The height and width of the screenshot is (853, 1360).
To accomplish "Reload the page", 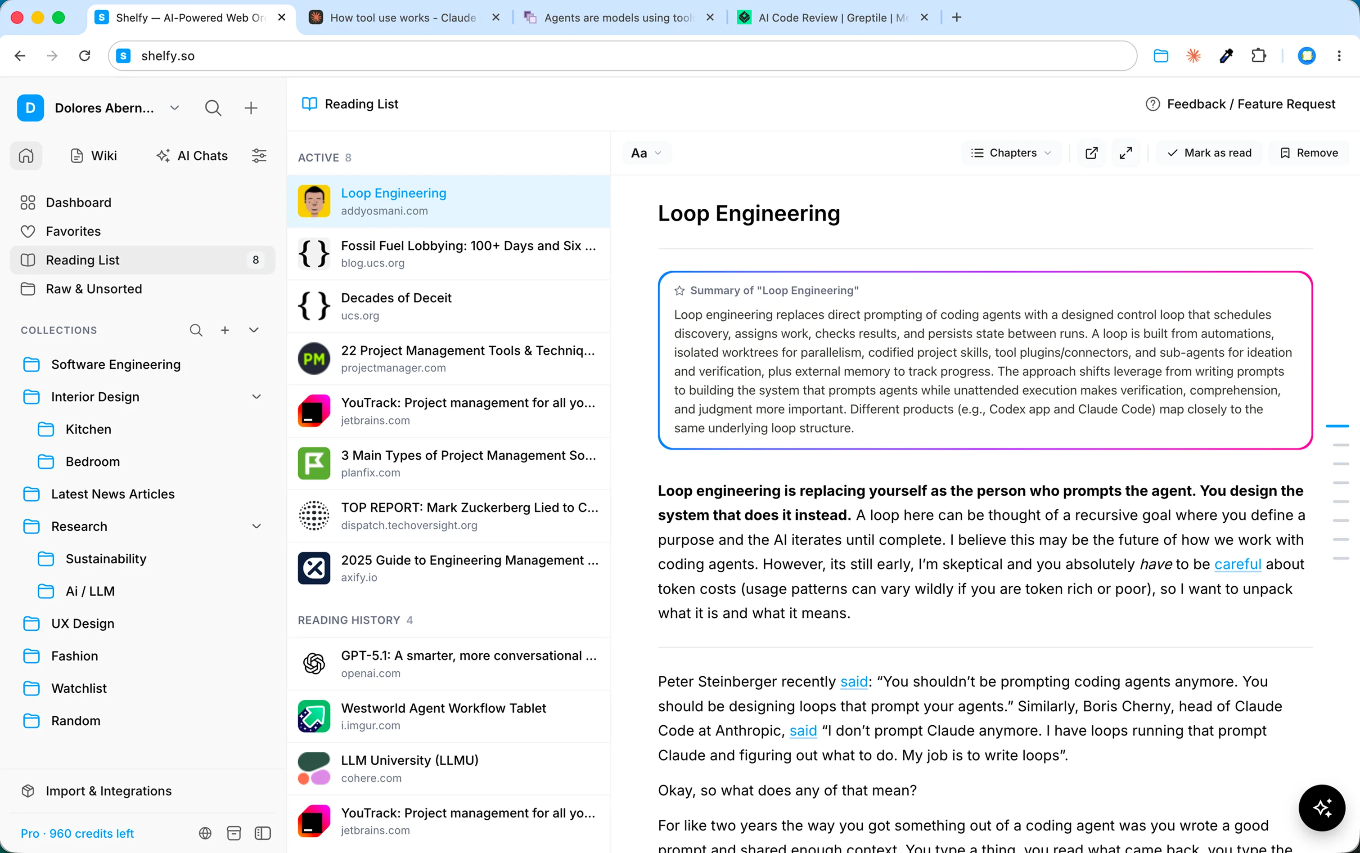I will (85, 56).
